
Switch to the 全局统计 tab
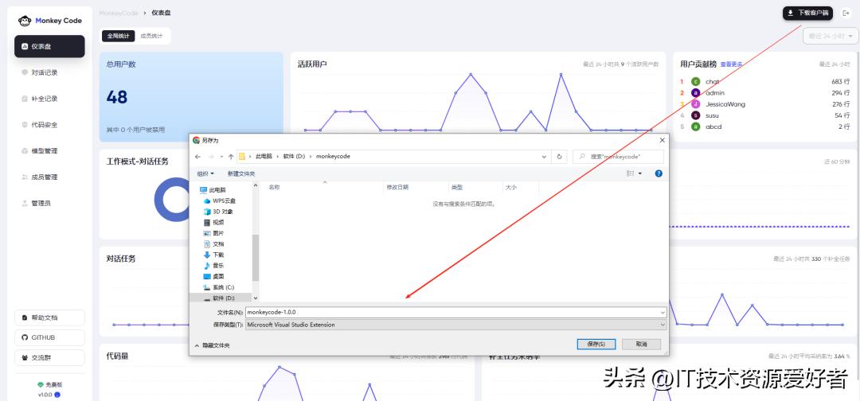[118, 36]
